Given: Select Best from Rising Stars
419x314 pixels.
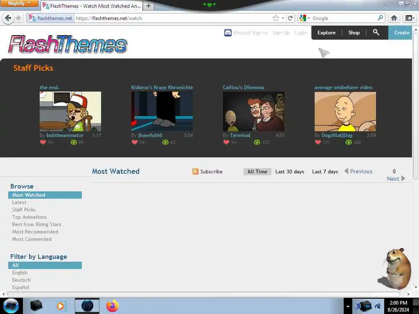Looking at the screenshot, I should pos(36,224).
